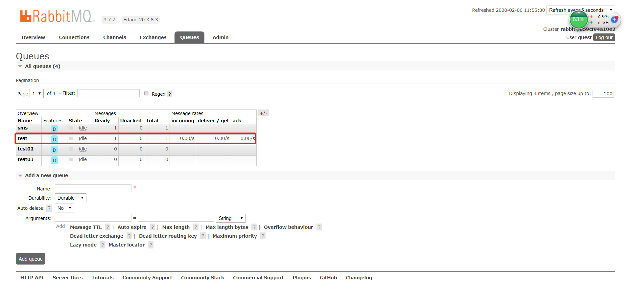Open help icon for Auto expire
This screenshot has width=631, height=296.
(152, 227)
